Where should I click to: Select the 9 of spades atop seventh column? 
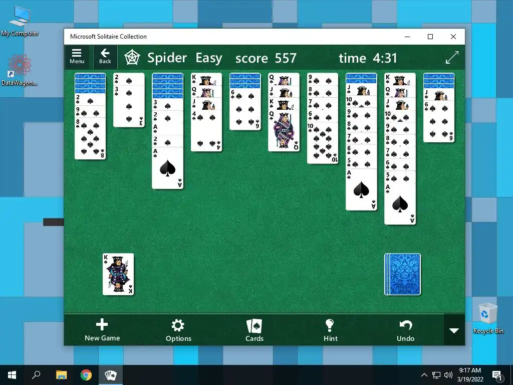pos(322,79)
